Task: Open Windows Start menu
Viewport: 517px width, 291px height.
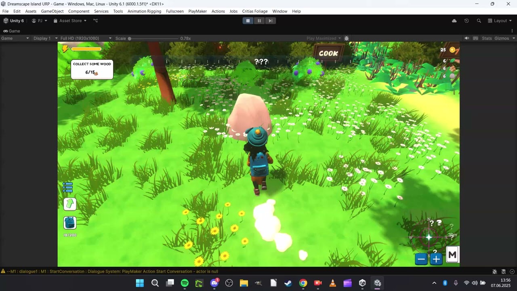Action: click(x=140, y=283)
